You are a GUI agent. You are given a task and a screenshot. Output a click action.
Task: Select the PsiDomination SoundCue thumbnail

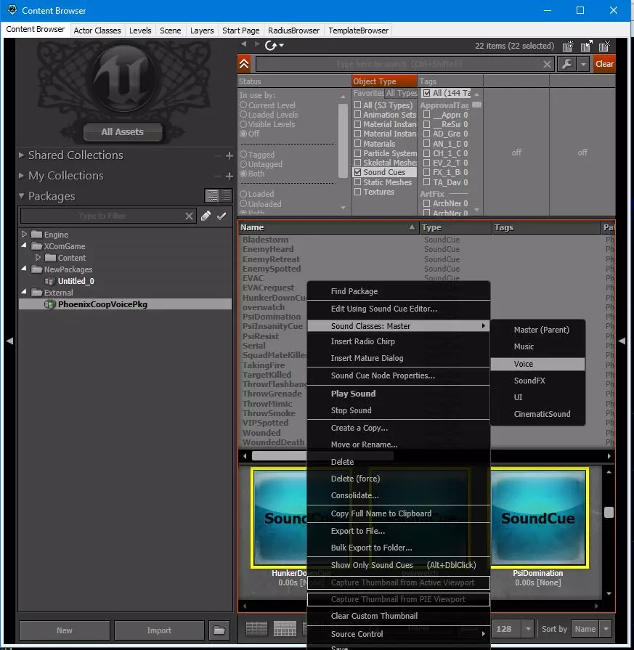(537, 518)
